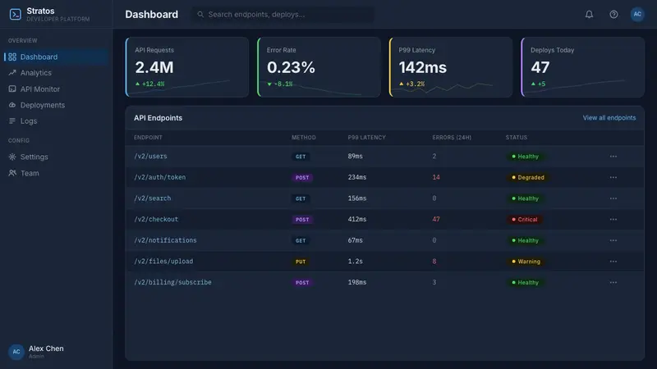Click the 14 errors value for /v2/auth/token
The height and width of the screenshot is (369, 657).
pos(436,177)
